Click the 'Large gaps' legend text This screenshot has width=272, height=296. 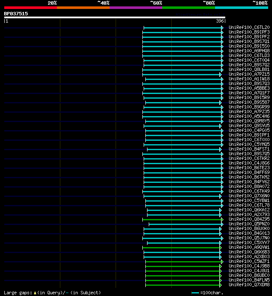pos(18,293)
